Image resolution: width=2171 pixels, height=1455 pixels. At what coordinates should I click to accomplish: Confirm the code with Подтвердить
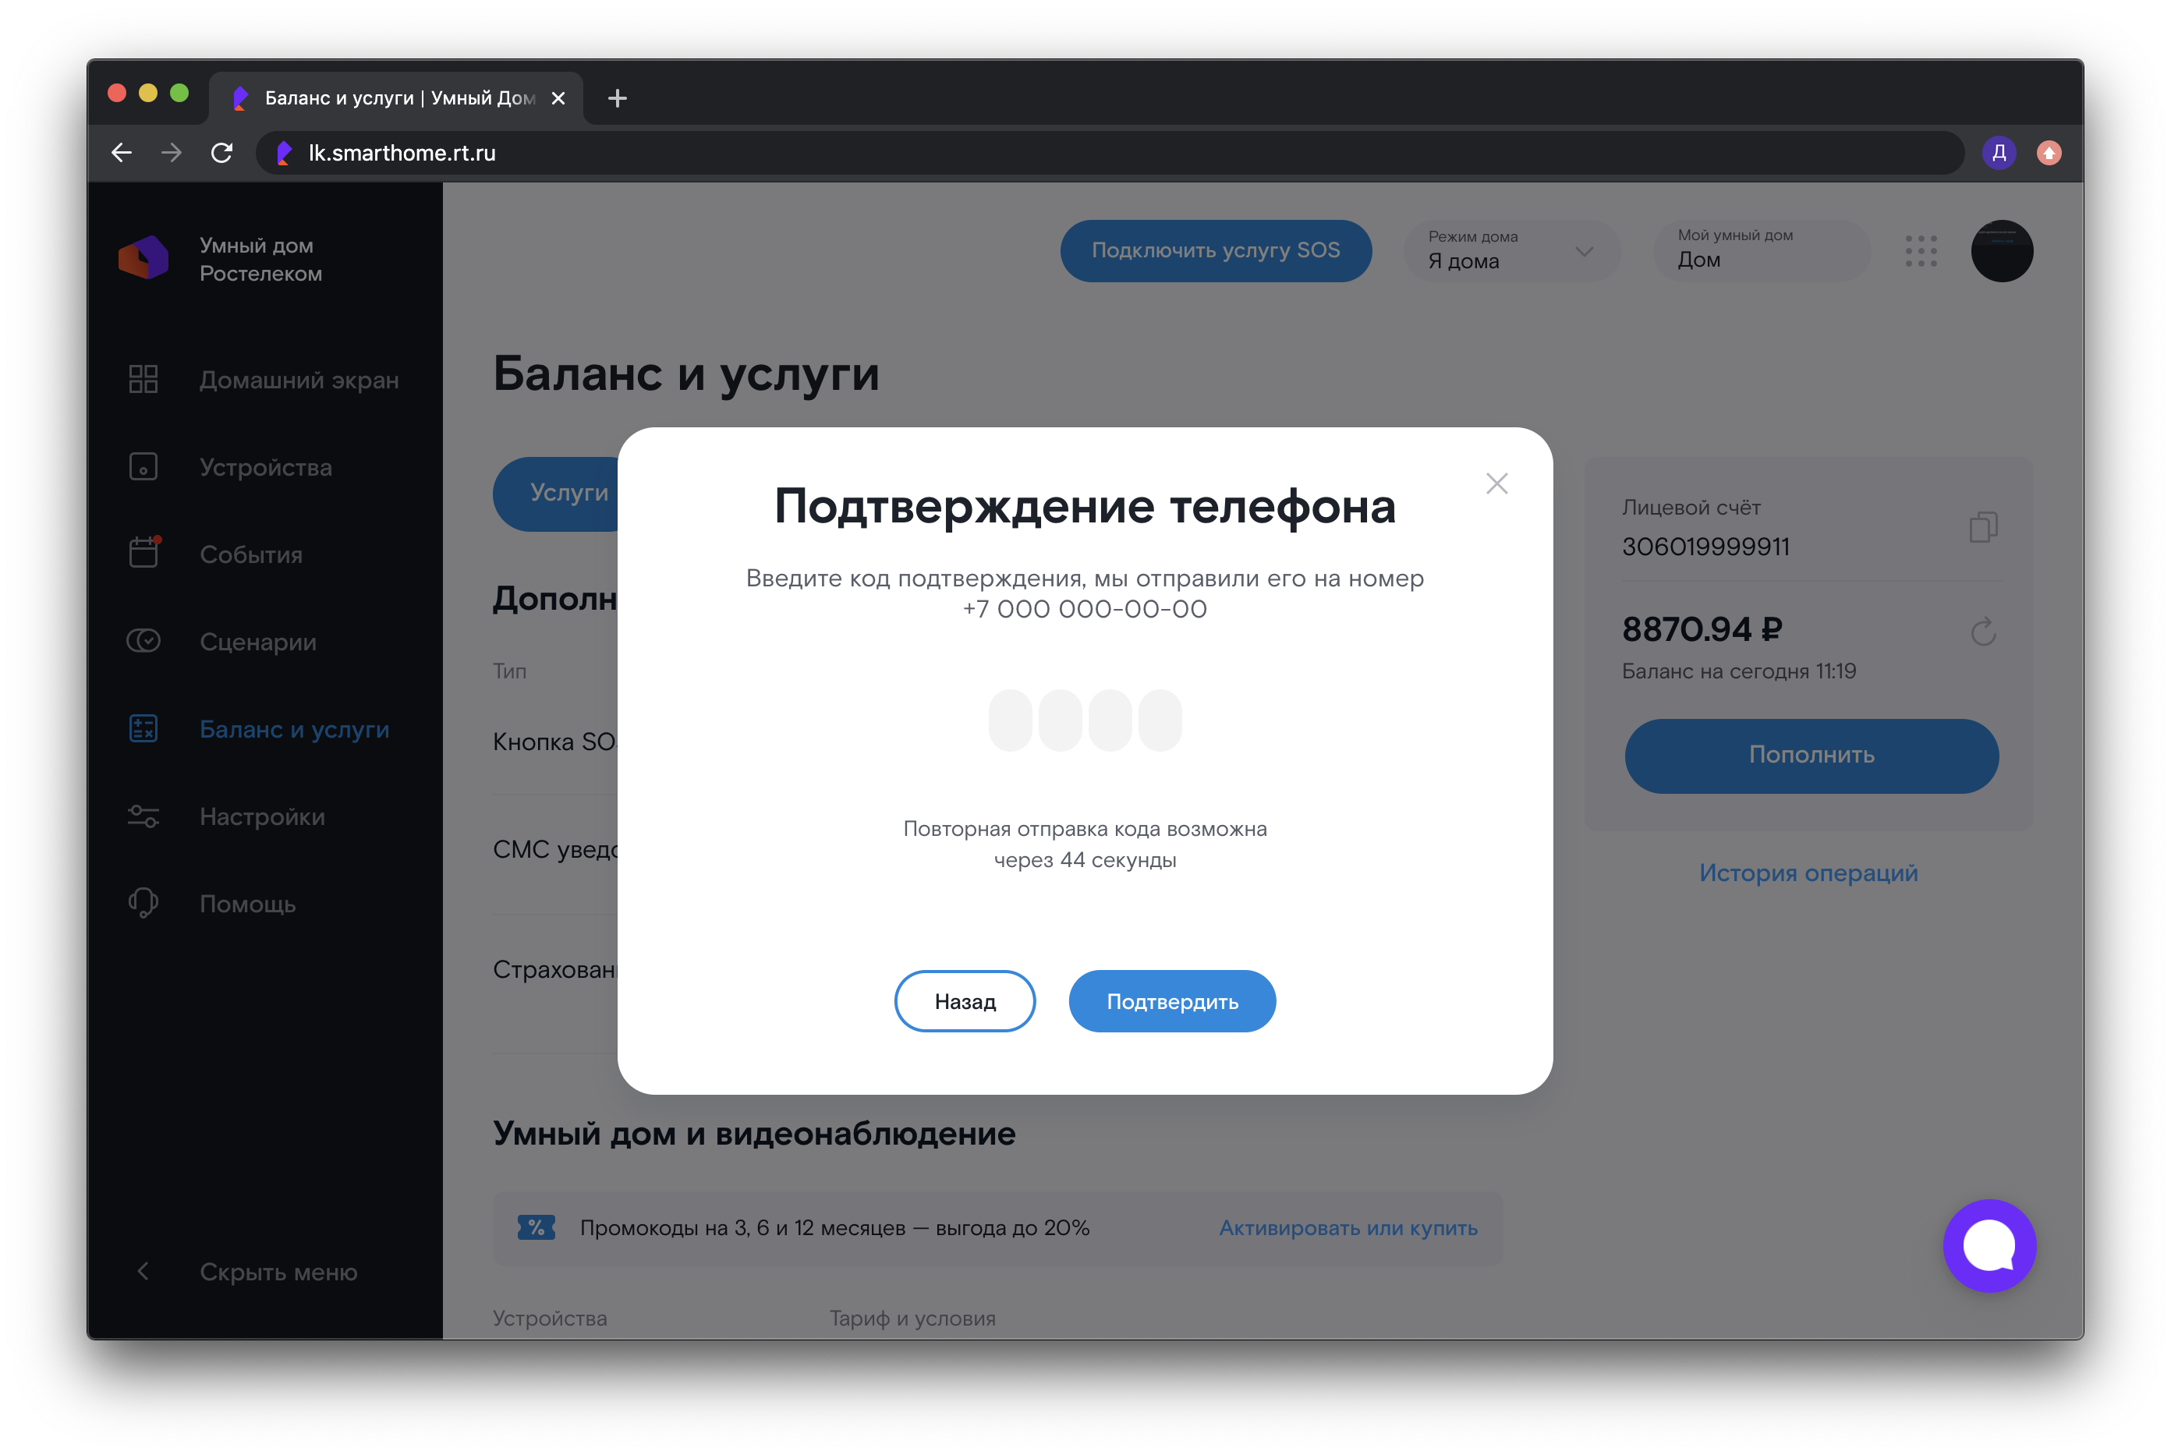(x=1172, y=1001)
